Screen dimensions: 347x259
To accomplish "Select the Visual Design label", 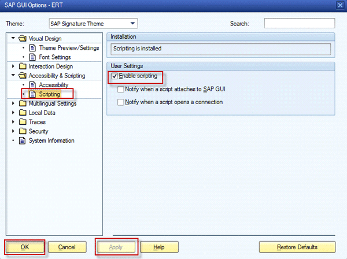I will tap(45, 39).
